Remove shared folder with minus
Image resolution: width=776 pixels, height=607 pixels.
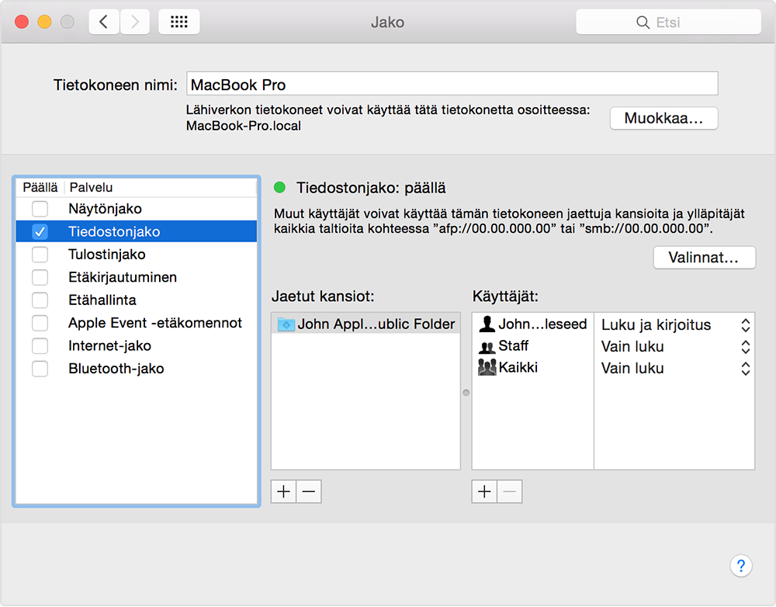pyautogui.click(x=309, y=491)
